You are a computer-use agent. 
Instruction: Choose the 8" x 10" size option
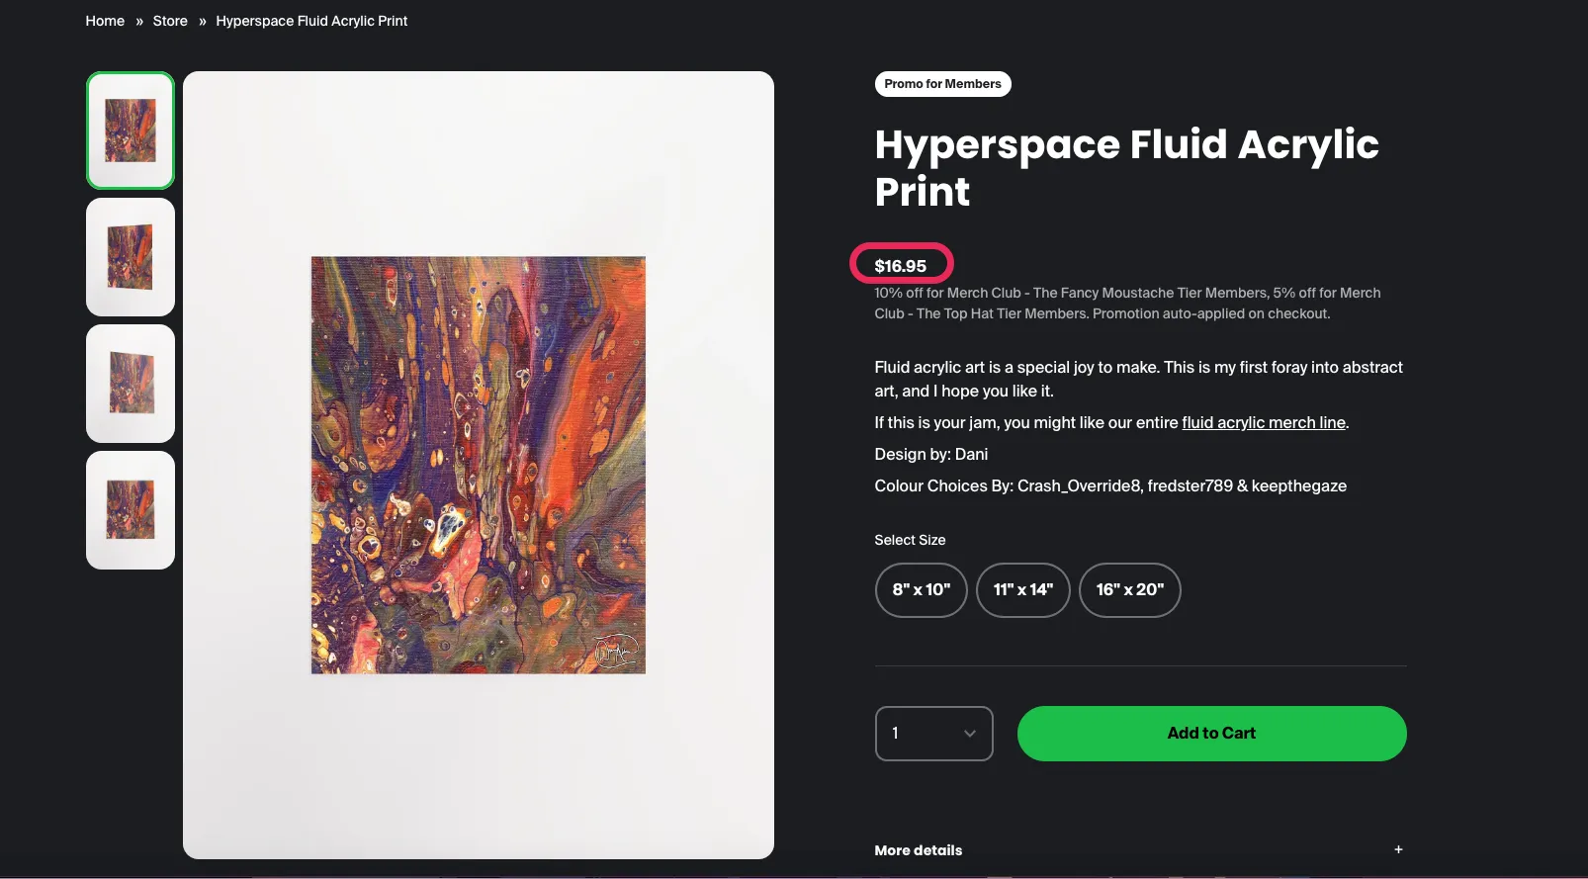tap(921, 590)
